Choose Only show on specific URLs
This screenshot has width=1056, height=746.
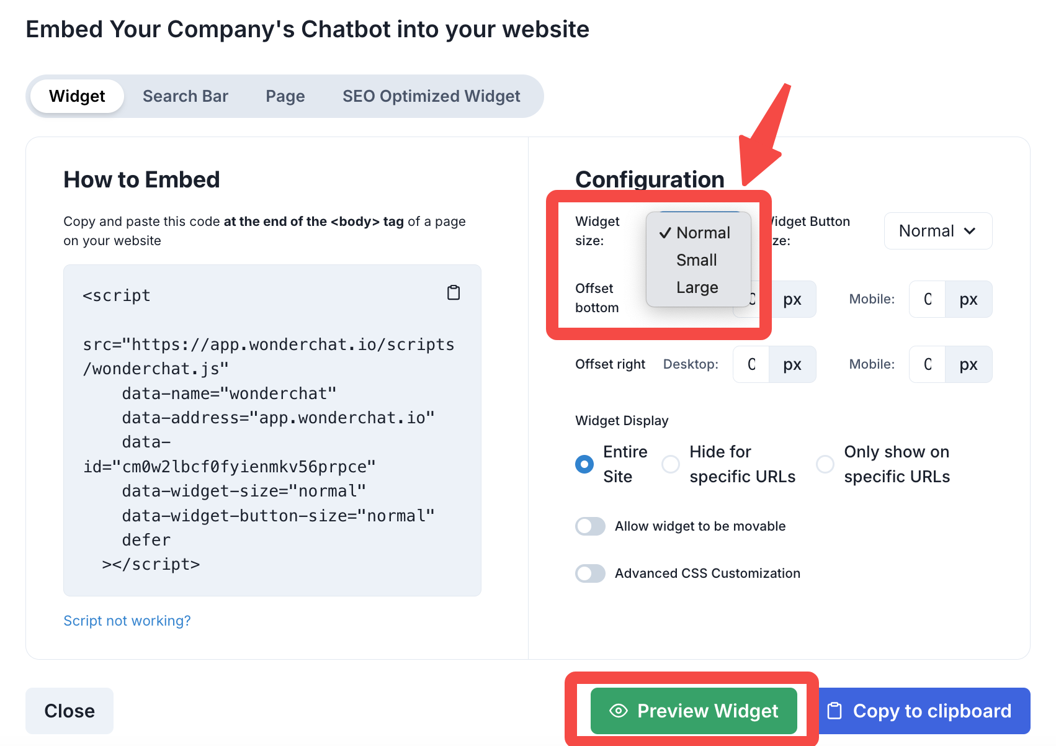pos(825,464)
